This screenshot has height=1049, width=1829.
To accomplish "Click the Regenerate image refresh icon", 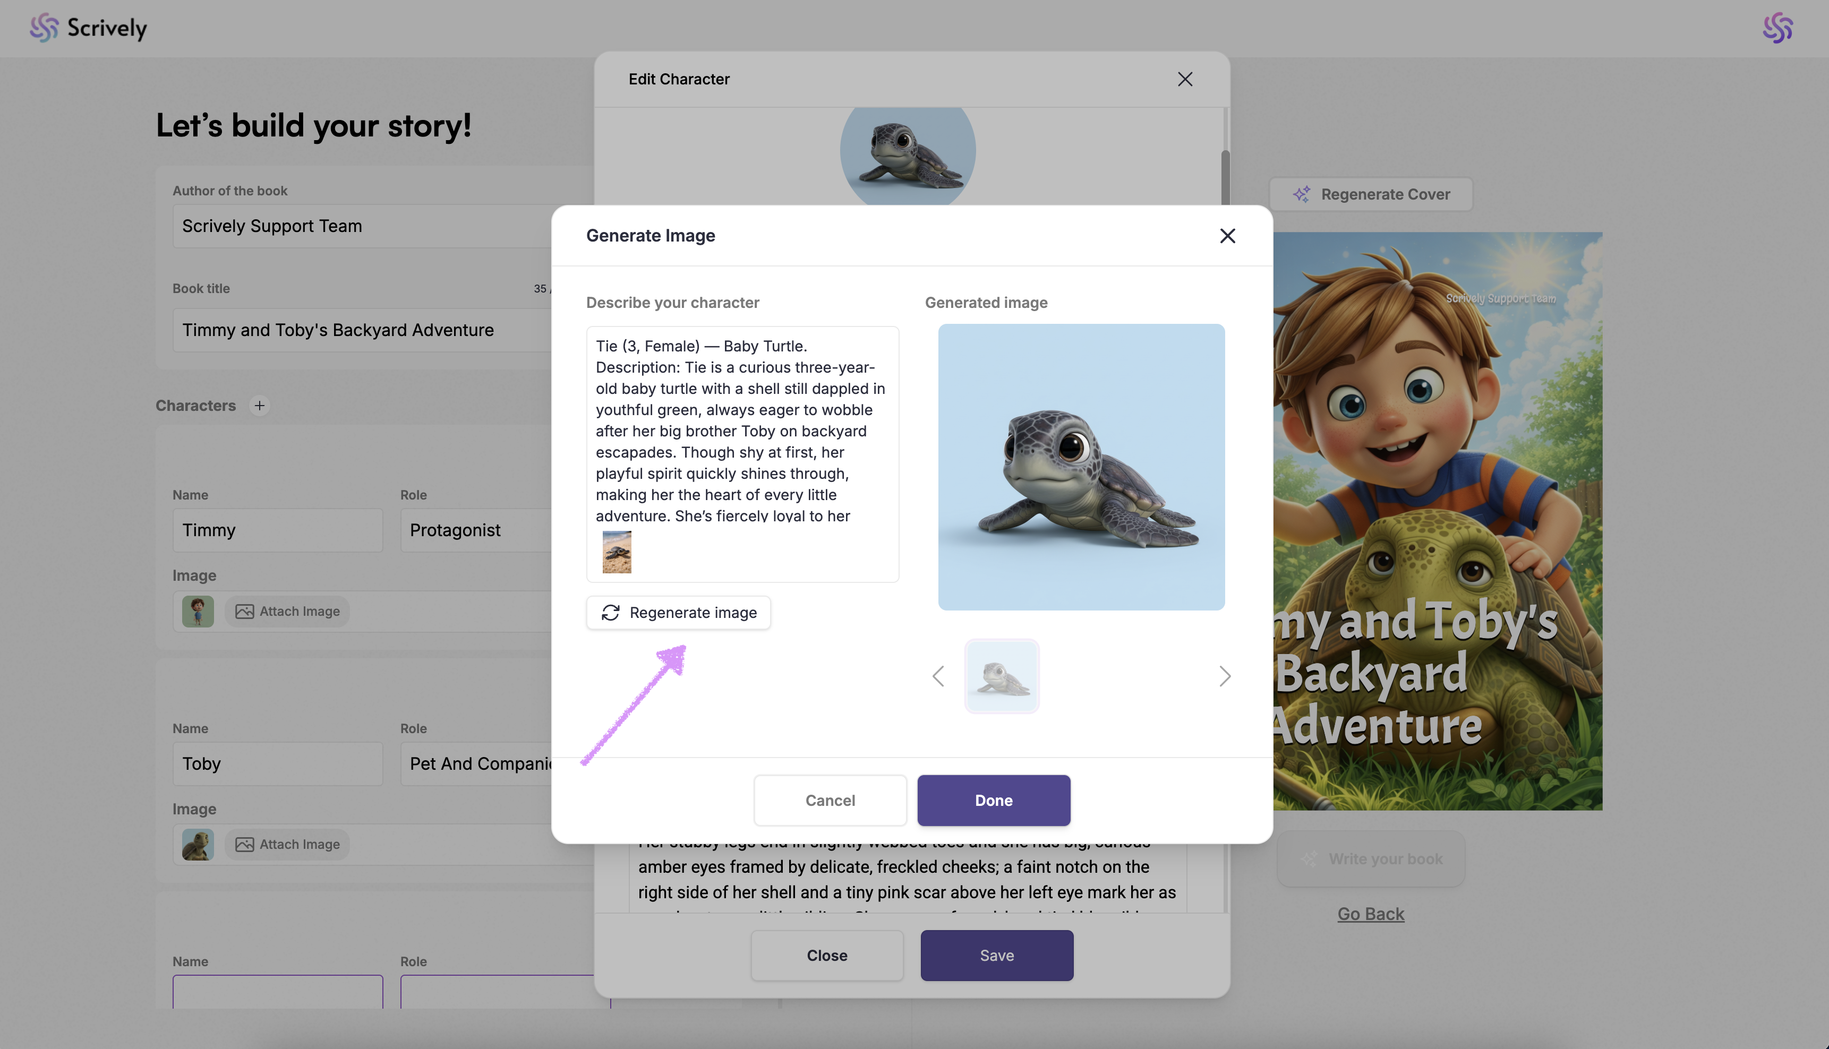I will click(610, 613).
